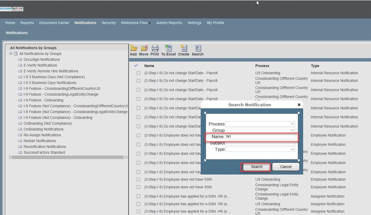Open the Admin Reports menu
Viewport: 371px width, 215px height.
point(169,23)
